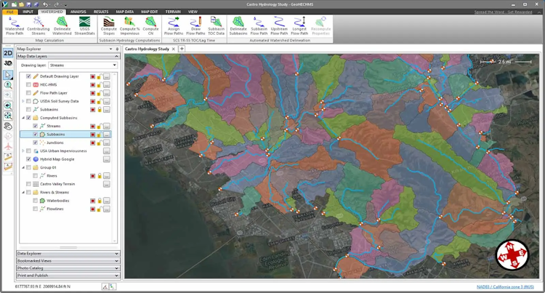
Task: Collapse the Computed Subbasins group
Action: 23,118
